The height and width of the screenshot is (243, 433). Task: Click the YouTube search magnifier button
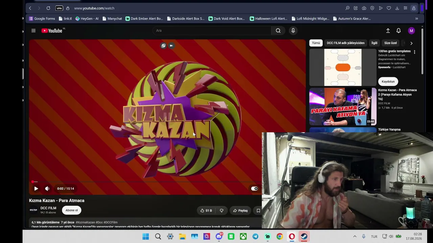pos(278,31)
